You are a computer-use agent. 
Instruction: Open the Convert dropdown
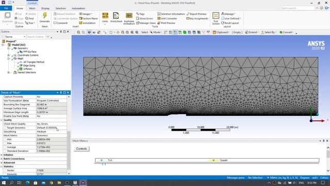287,32
